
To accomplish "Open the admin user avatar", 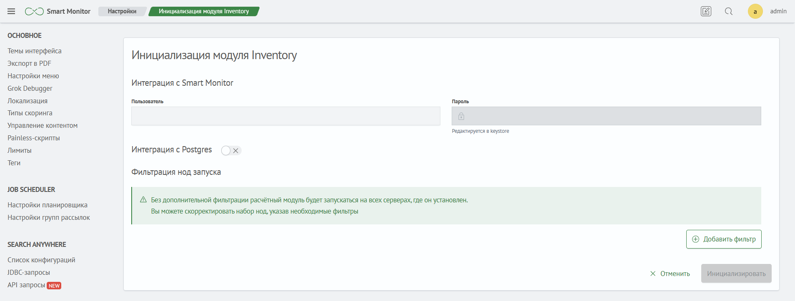I will coord(755,11).
